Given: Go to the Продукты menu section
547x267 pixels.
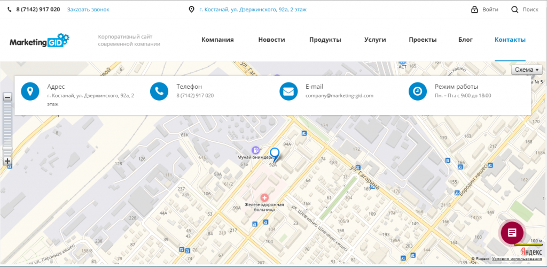Looking at the screenshot, I should [x=325, y=40].
